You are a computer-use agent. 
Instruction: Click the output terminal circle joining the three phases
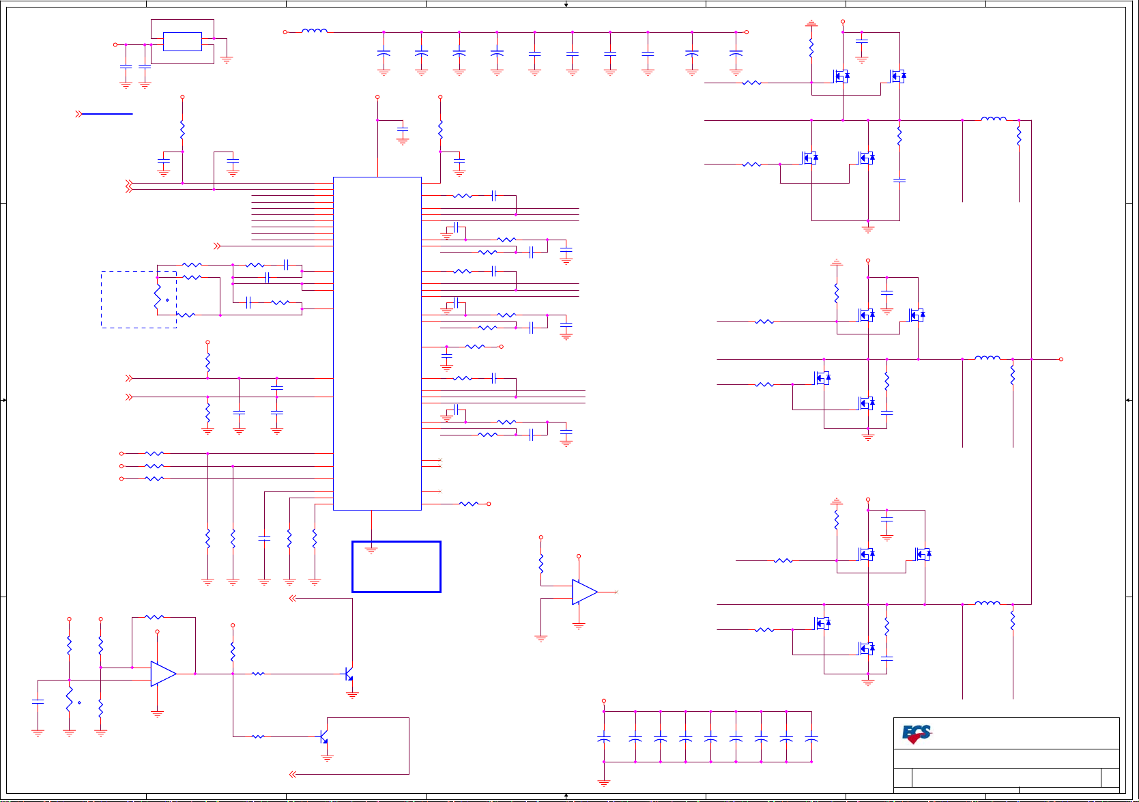[x=1061, y=359]
